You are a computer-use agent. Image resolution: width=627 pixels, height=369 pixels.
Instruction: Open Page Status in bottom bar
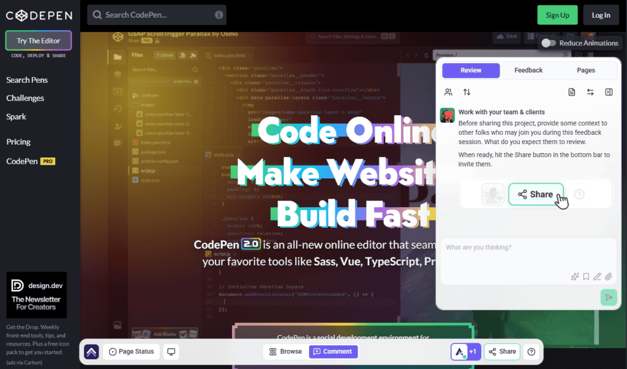tap(131, 351)
